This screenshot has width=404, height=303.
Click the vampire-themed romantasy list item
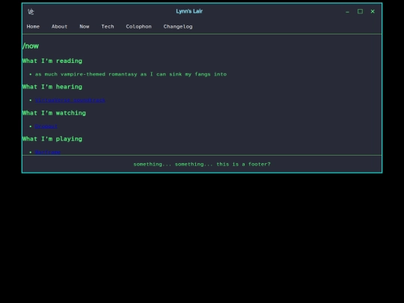(x=131, y=74)
